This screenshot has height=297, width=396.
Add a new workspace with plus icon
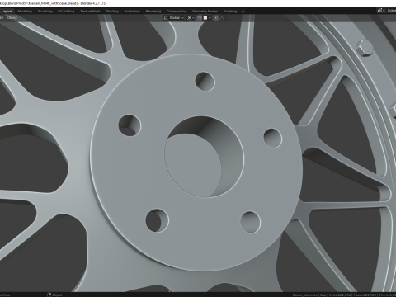[243, 11]
